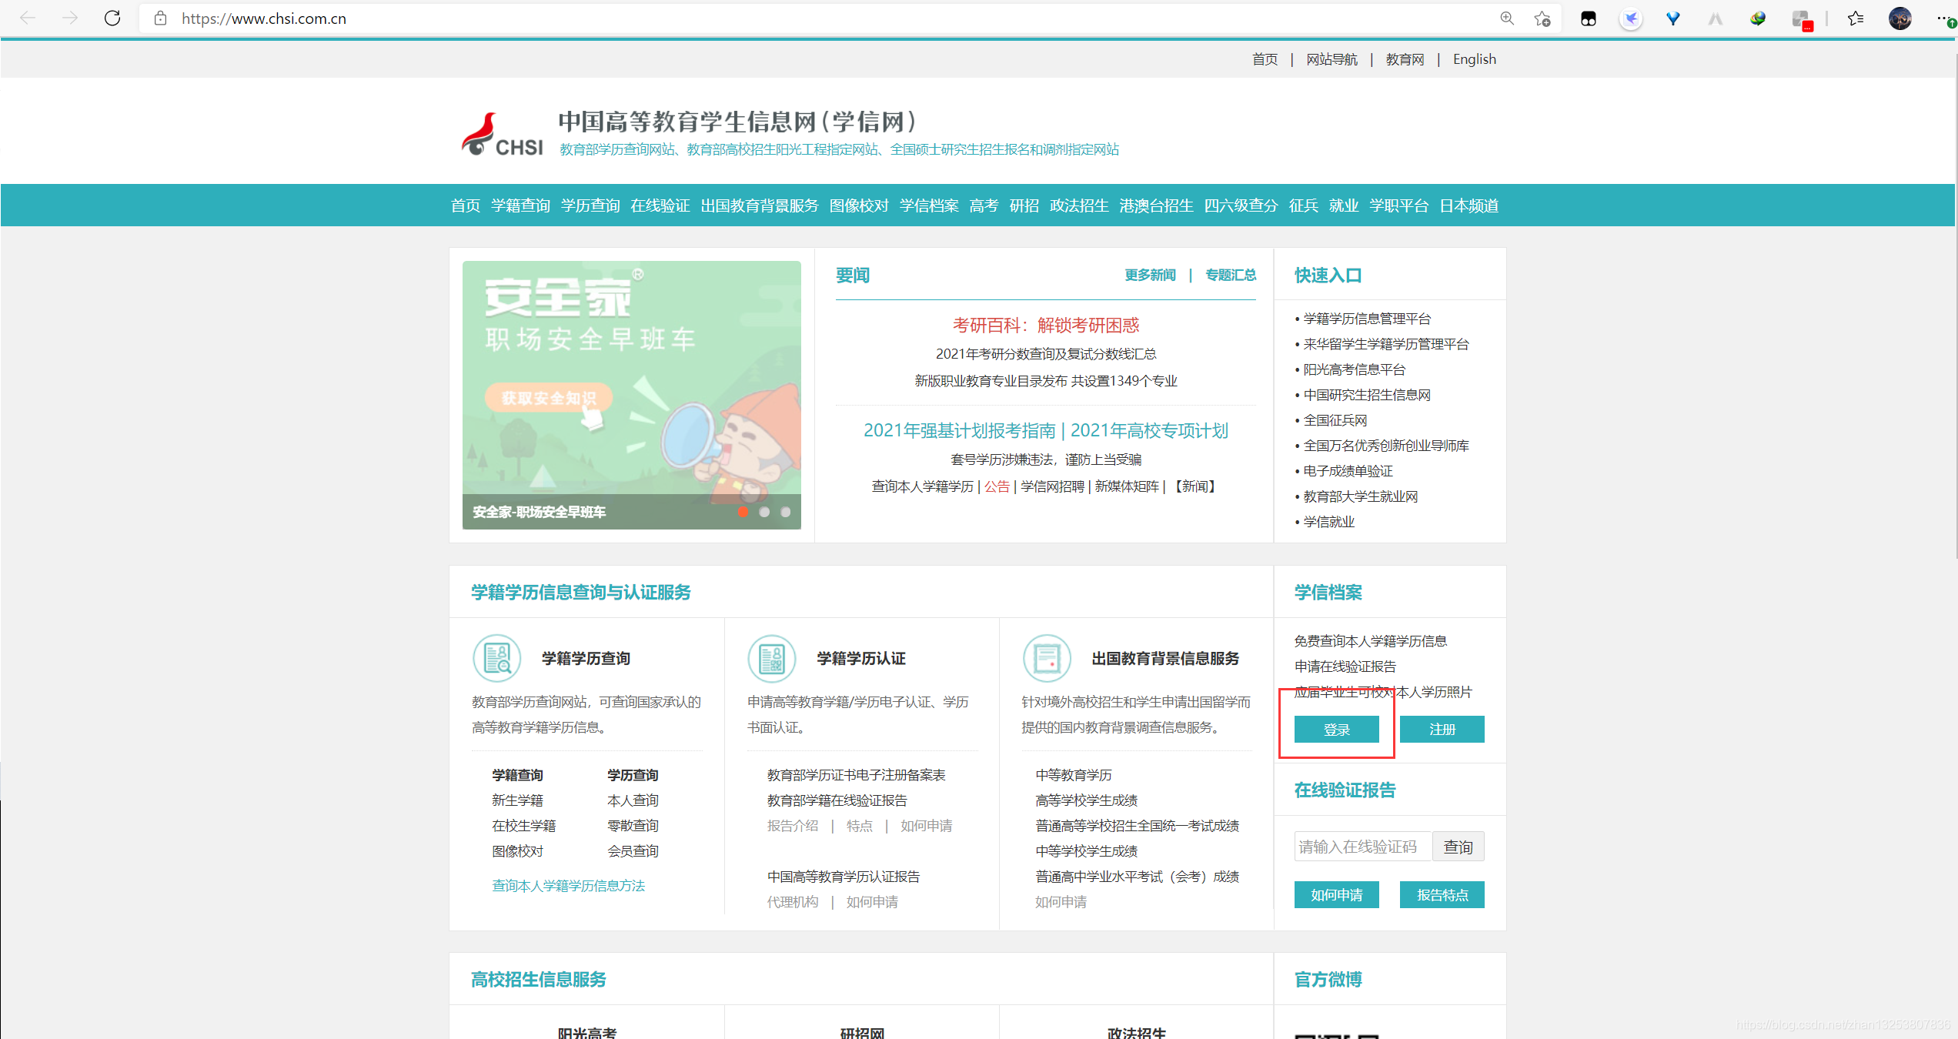This screenshot has height=1039, width=1958.
Task: Click the 注册 registration button
Action: 1442,729
